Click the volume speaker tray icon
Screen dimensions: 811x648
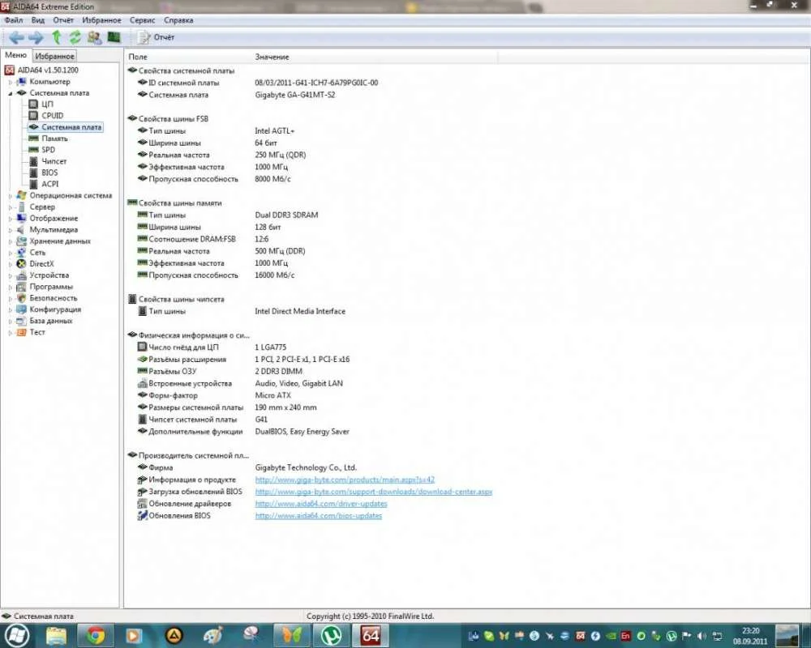point(702,636)
